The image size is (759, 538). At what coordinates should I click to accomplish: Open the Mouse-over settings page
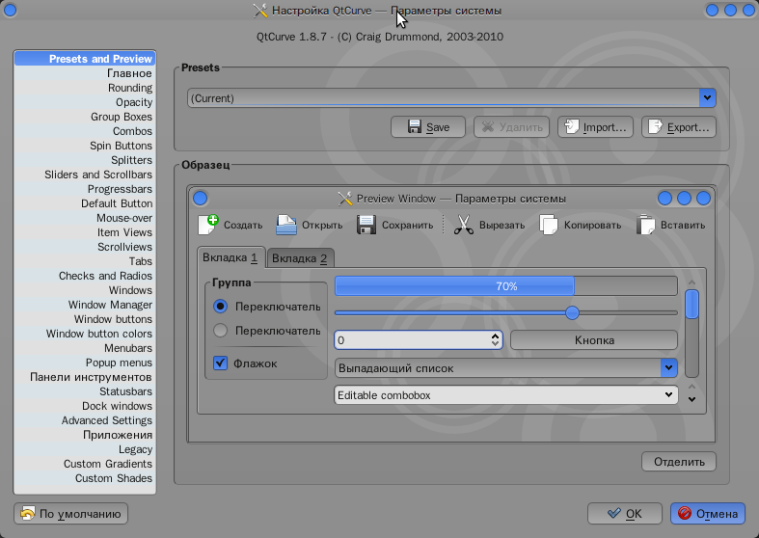click(x=85, y=218)
